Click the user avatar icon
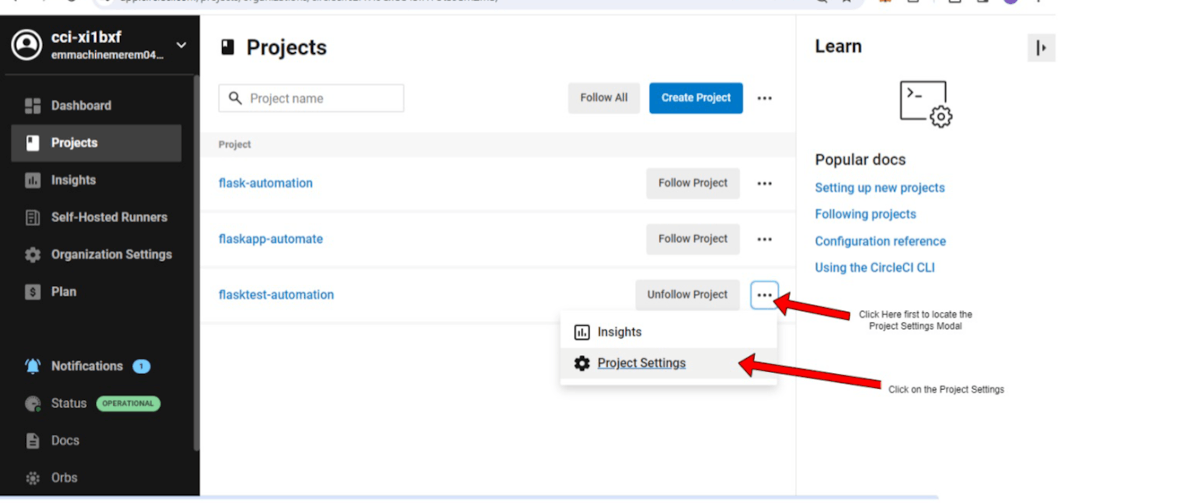 (27, 45)
